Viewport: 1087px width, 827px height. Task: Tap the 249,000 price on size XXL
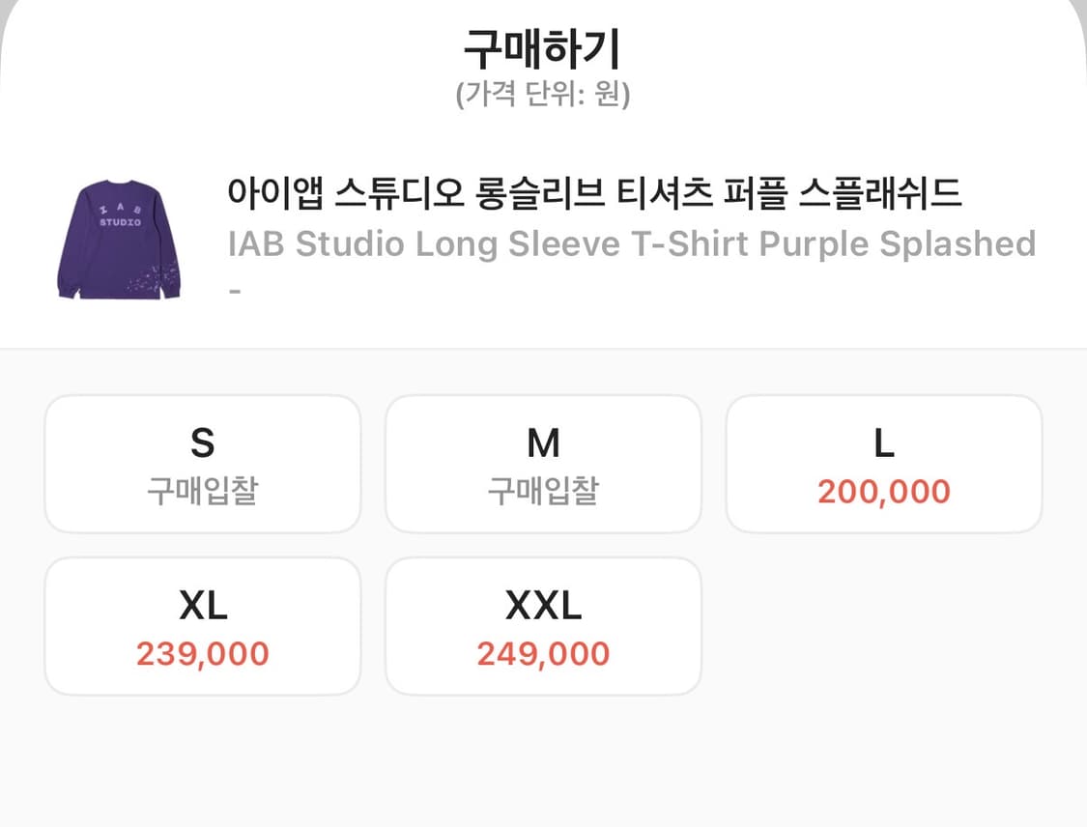tap(543, 653)
